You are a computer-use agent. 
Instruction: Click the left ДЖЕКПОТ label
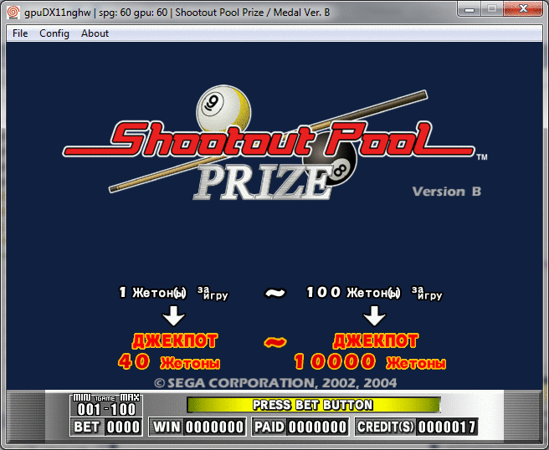175,340
